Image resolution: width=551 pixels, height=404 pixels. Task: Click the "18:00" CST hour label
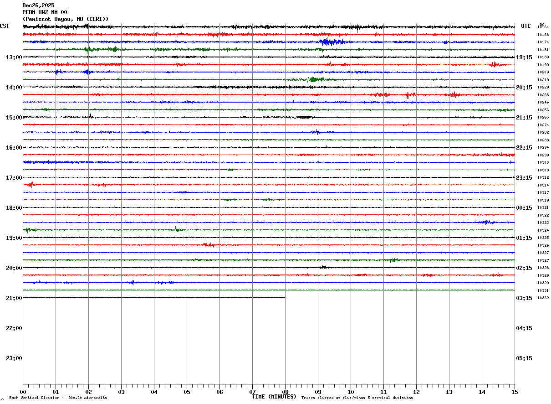coord(14,208)
